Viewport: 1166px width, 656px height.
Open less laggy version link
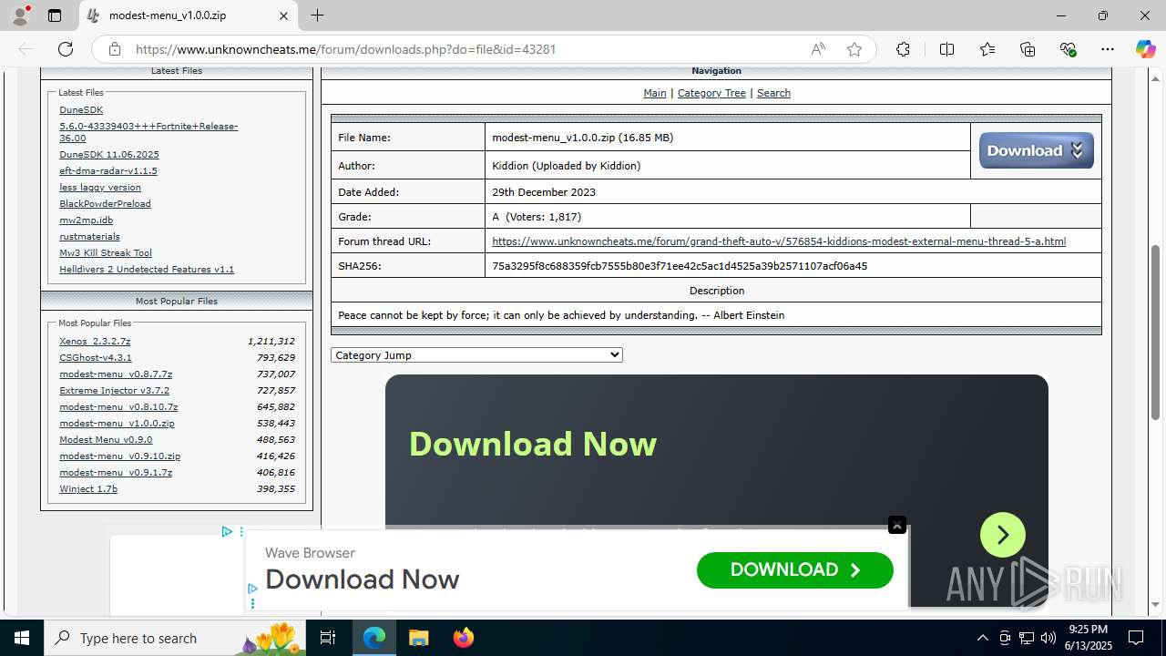pyautogui.click(x=100, y=188)
